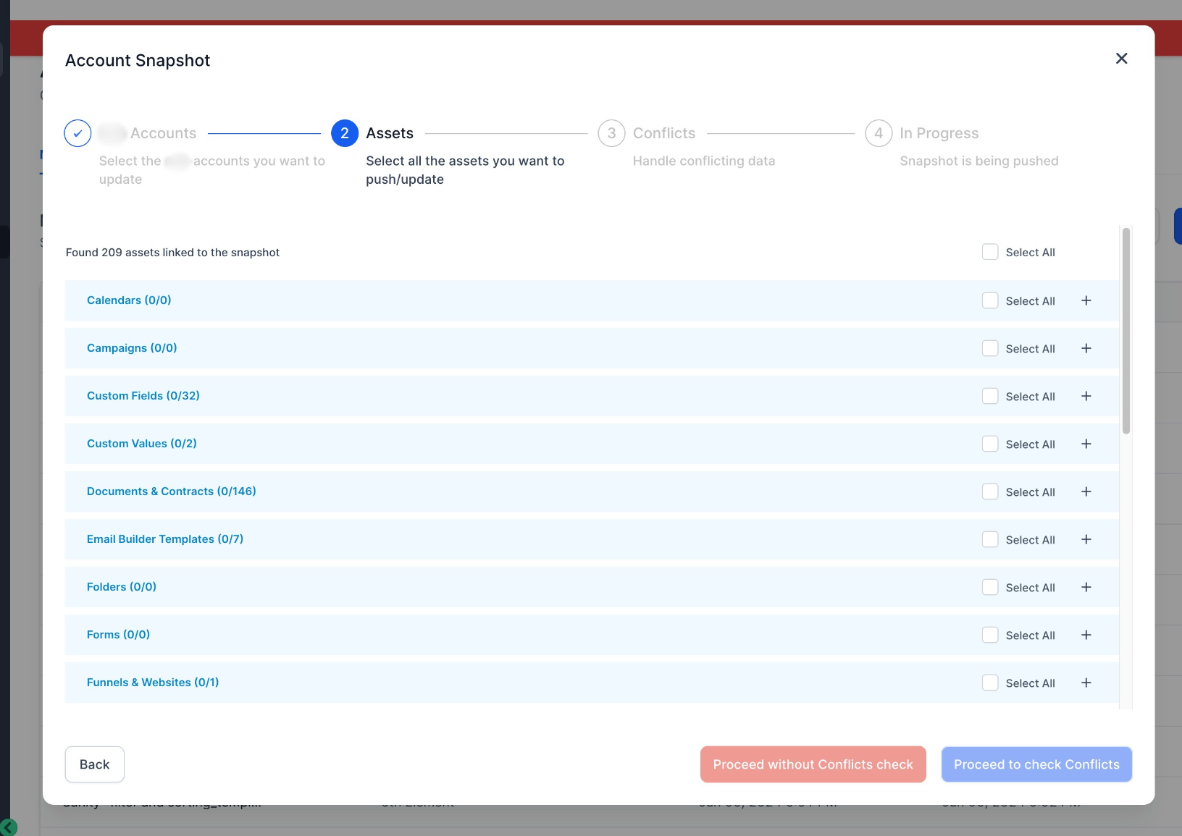This screenshot has width=1182, height=836.
Task: Click the step 4 In Progress circle
Action: [879, 133]
